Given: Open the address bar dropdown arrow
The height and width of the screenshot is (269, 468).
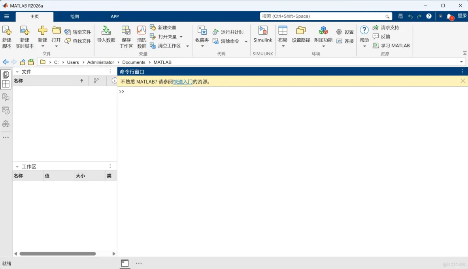Looking at the screenshot, I should [x=461, y=62].
